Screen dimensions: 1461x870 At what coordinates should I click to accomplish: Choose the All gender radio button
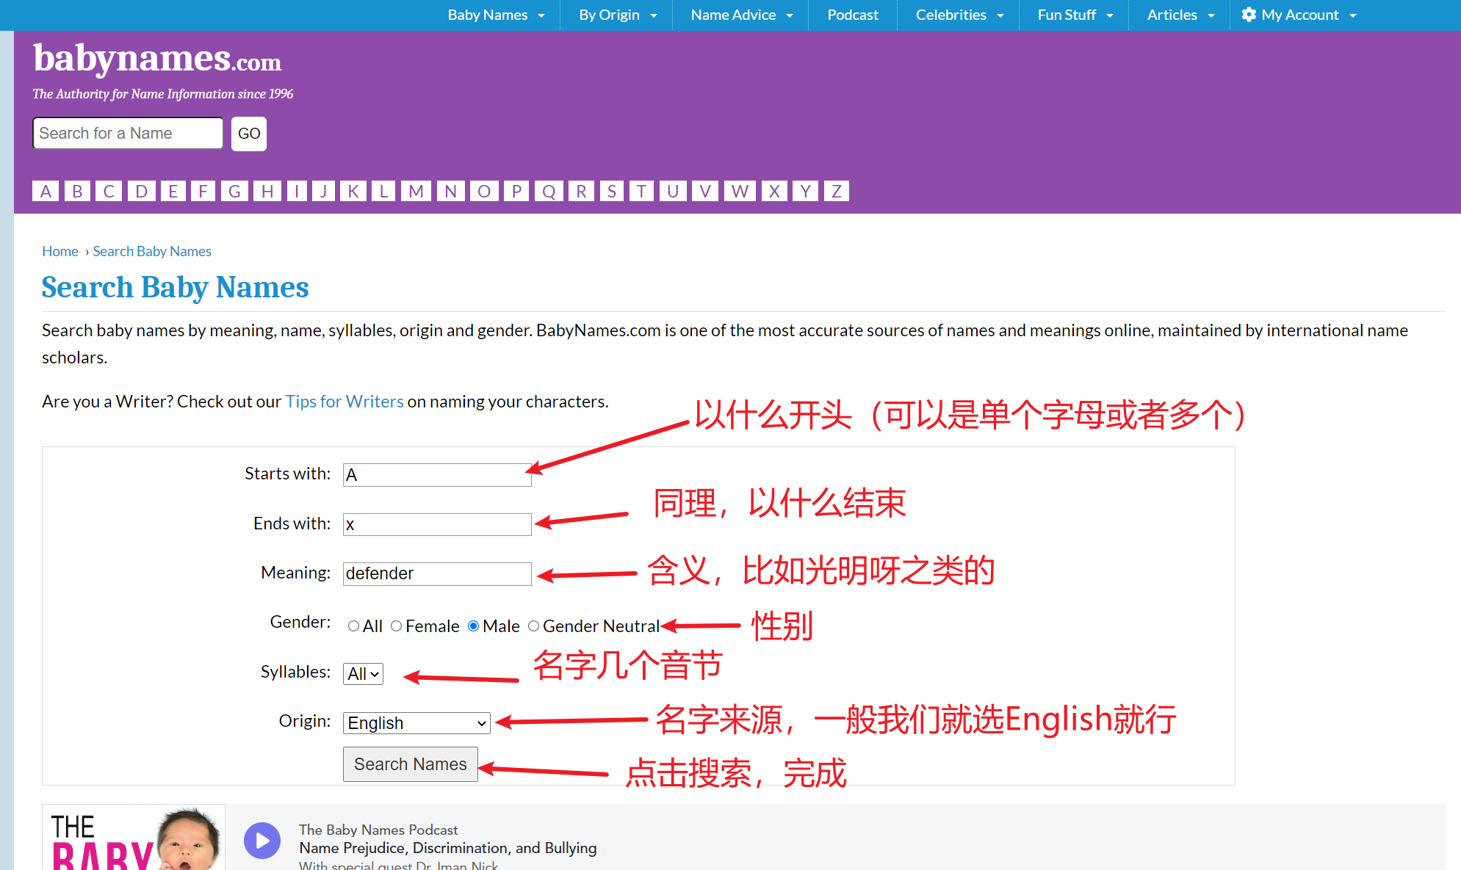pos(354,626)
